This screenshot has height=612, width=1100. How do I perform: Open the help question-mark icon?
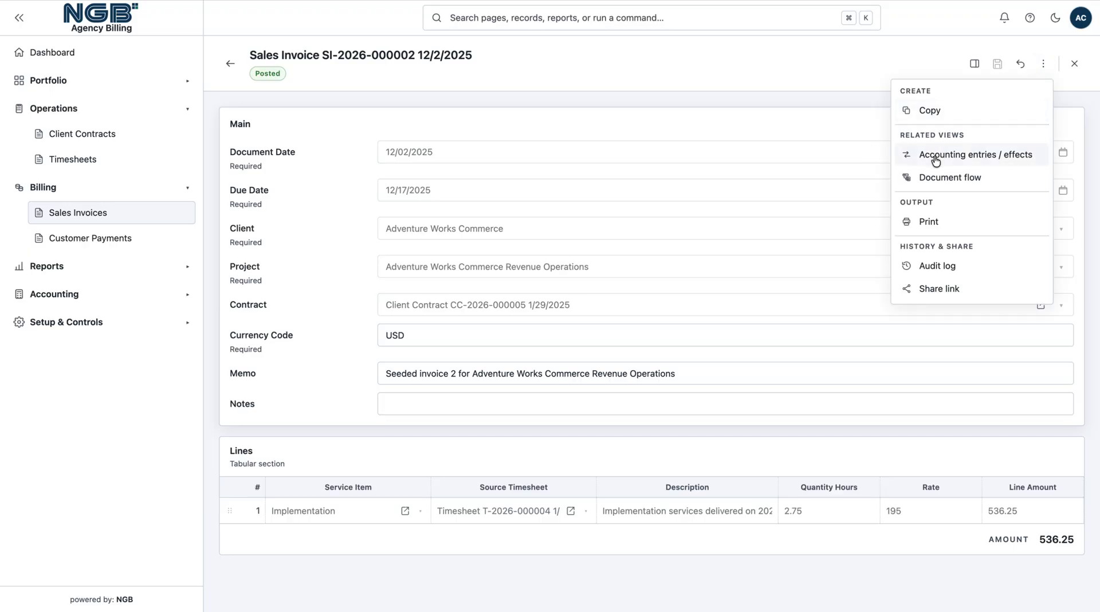click(x=1030, y=18)
